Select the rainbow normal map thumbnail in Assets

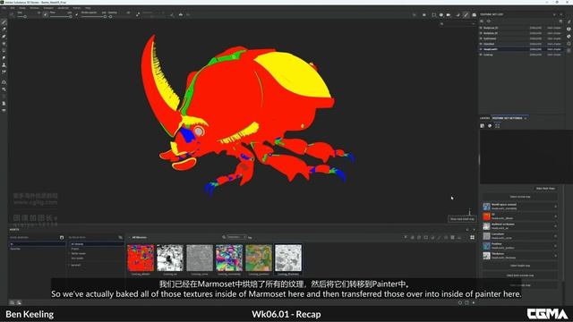[x=229, y=258]
